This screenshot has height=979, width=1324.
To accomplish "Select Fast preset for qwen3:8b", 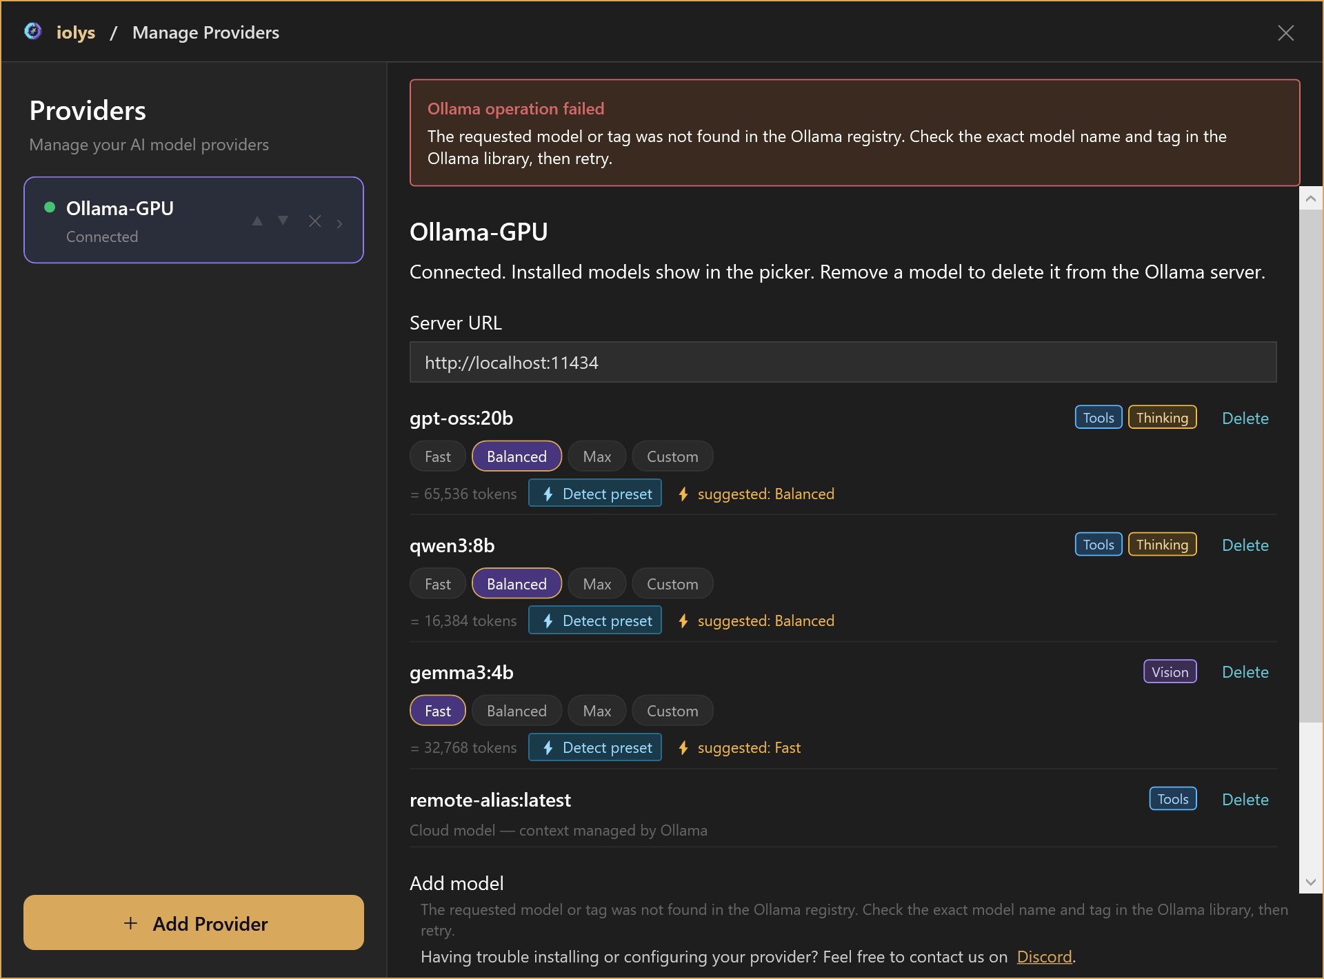I will click(x=438, y=584).
